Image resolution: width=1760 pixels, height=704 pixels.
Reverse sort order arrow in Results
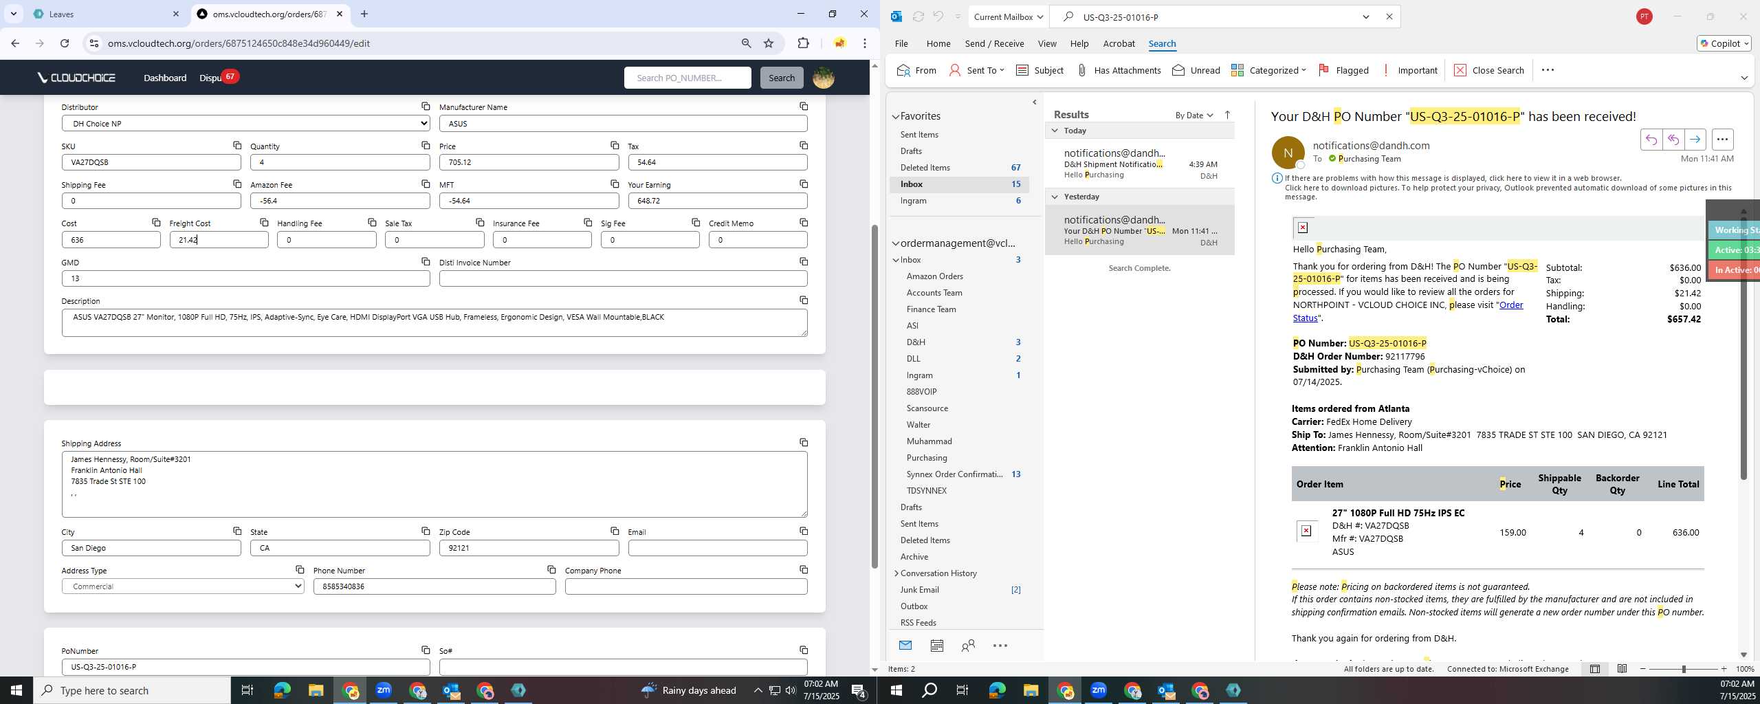click(1228, 115)
